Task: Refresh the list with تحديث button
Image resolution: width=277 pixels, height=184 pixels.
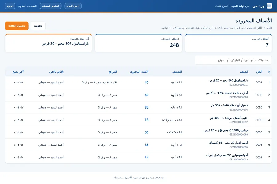Action: pos(38,26)
